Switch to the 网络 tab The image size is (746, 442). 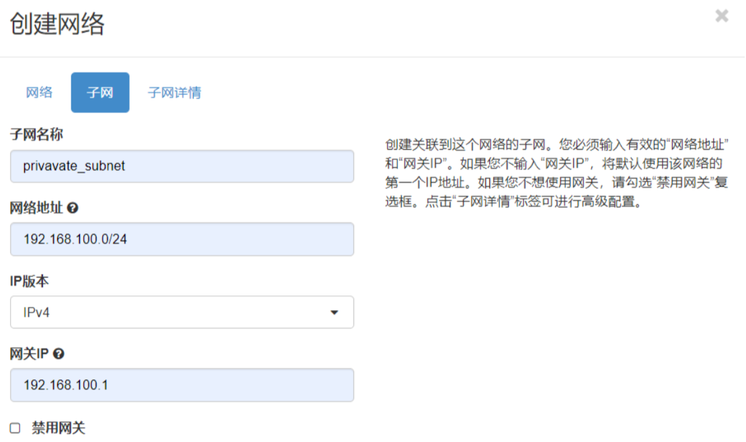(39, 93)
